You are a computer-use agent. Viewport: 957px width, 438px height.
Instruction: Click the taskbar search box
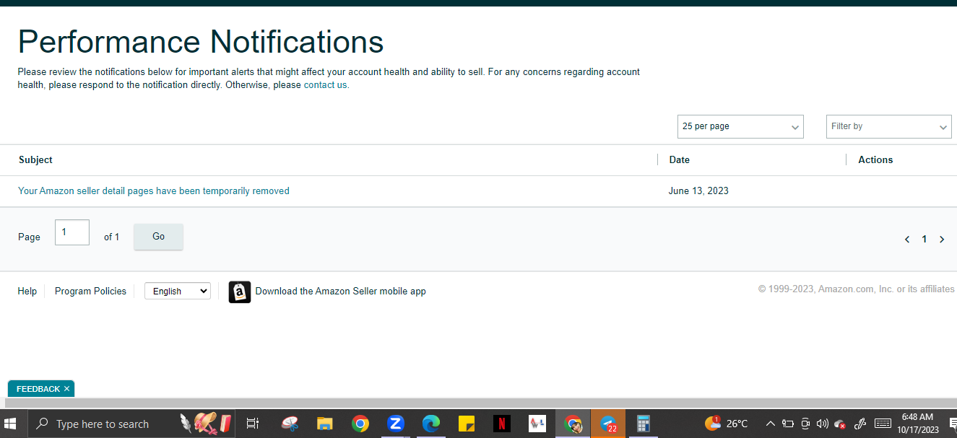pyautogui.click(x=133, y=424)
